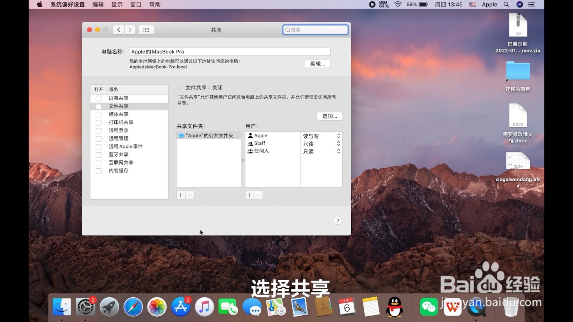The width and height of the screenshot is (573, 322).
Task: Change 任何人 permission 只读 popup
Action: (x=321, y=151)
